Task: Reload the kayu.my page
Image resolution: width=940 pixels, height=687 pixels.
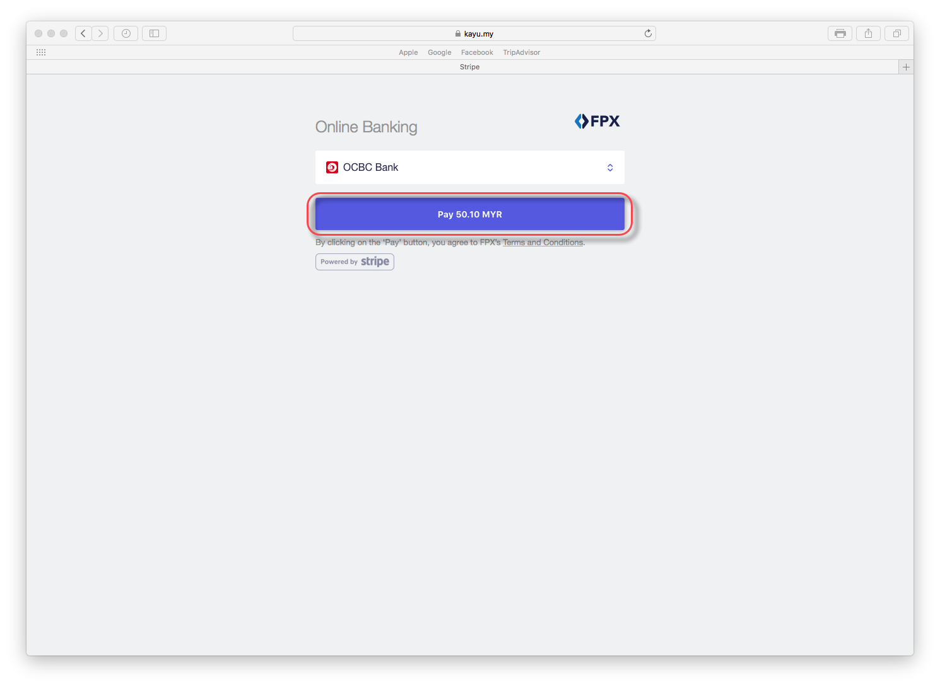Action: (648, 33)
